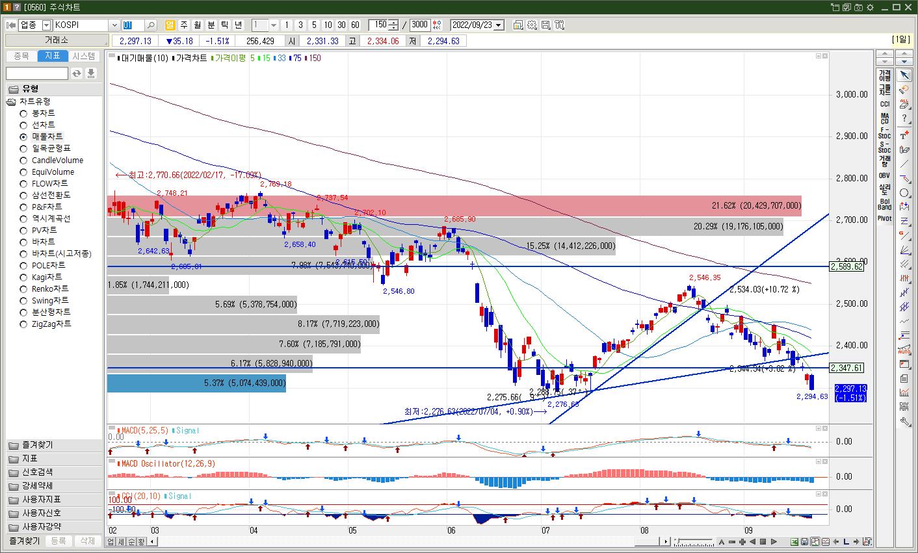Select the fan lines drawing tool
The image size is (918, 553).
click(904, 250)
